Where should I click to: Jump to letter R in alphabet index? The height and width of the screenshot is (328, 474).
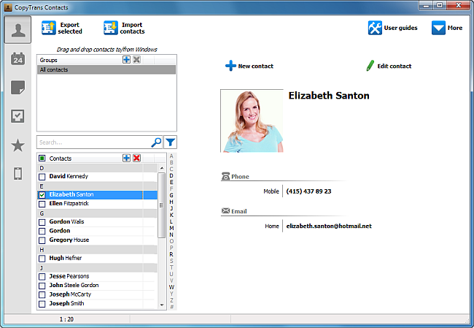[x=171, y=254]
